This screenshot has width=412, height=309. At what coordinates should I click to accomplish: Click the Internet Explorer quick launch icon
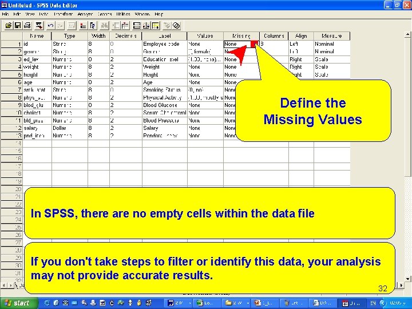coord(47,303)
